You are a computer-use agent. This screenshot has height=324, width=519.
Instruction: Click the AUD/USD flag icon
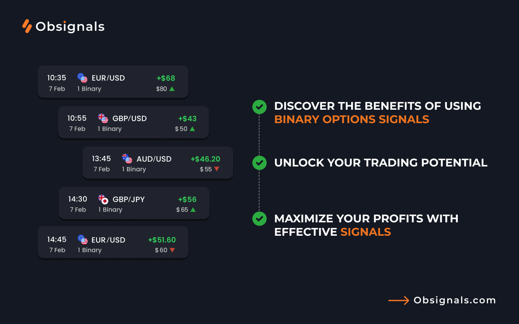(127, 159)
